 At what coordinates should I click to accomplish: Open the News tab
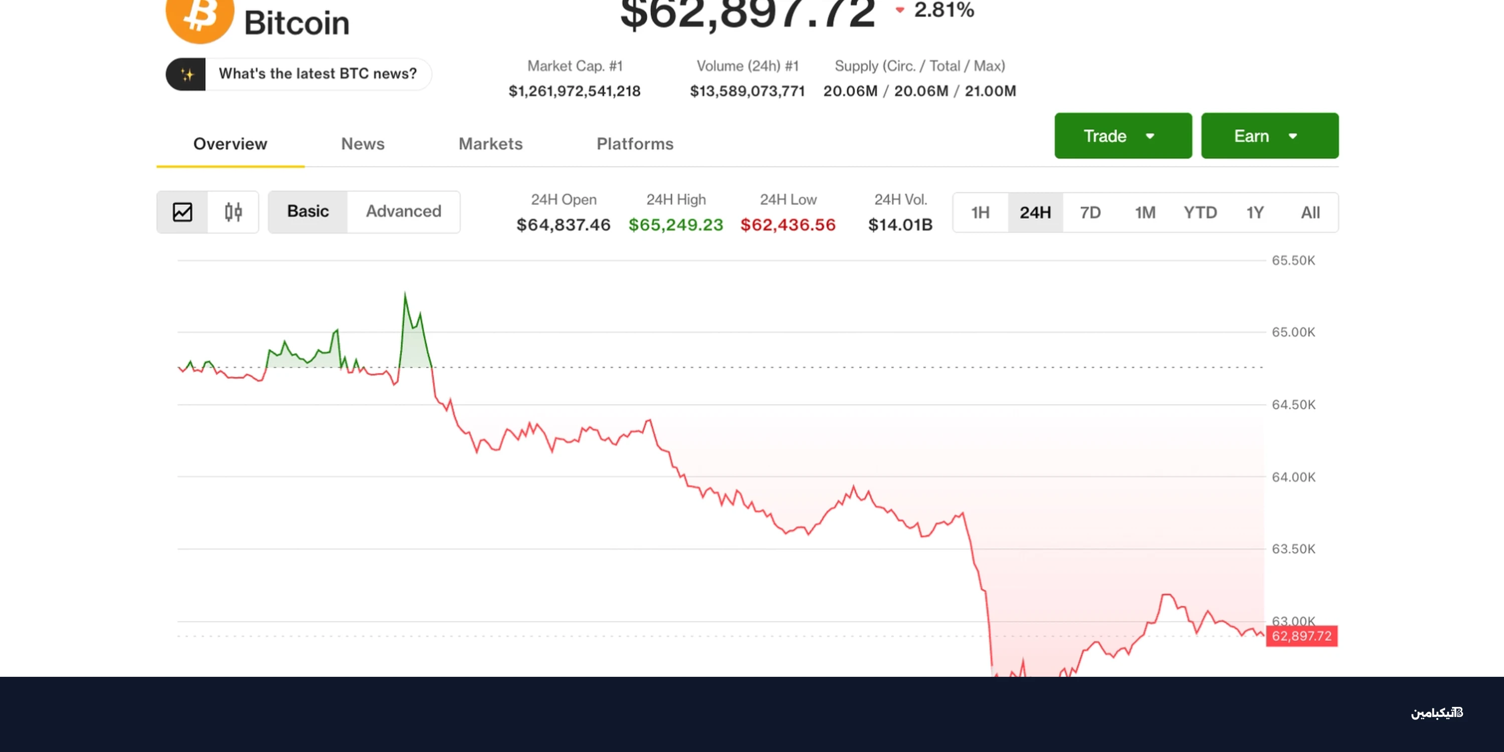362,144
